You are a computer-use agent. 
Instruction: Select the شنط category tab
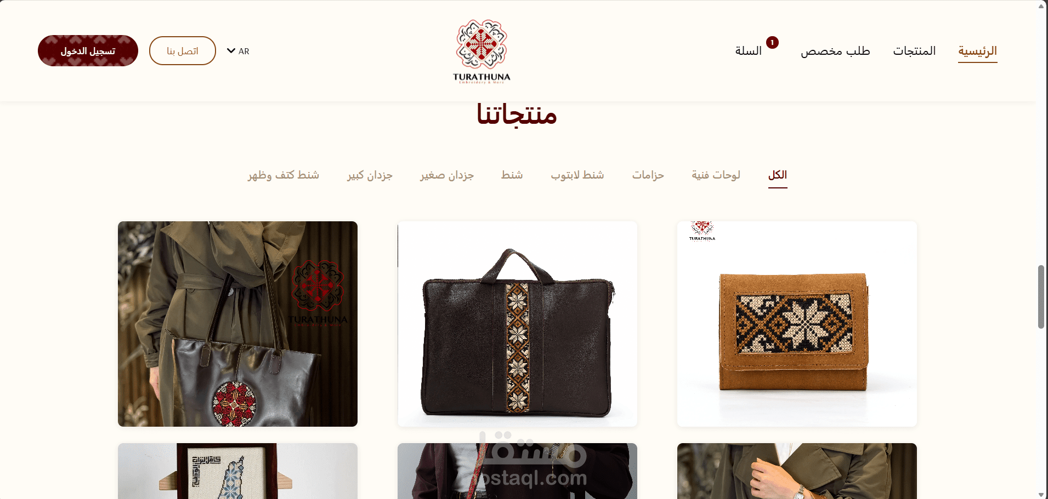pos(512,175)
